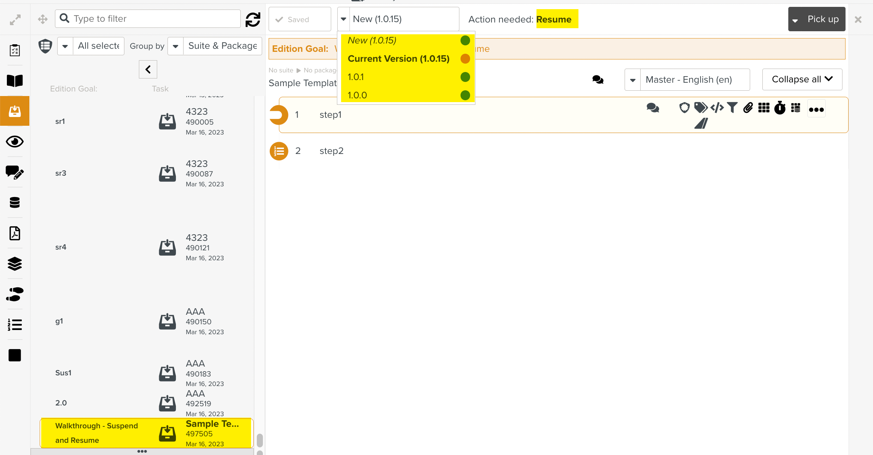Click the paperclip attachment icon on step1

click(748, 108)
